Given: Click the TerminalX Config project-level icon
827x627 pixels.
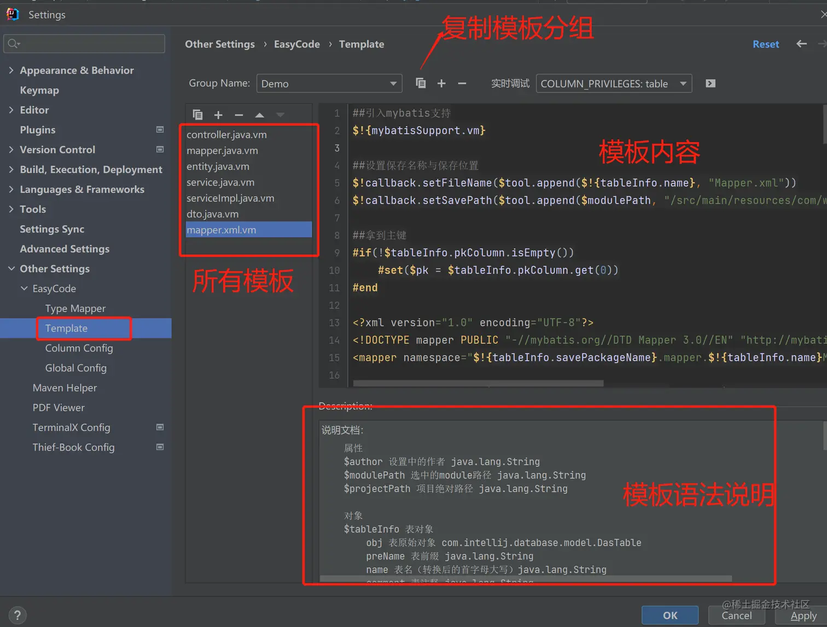Looking at the screenshot, I should click(x=160, y=427).
